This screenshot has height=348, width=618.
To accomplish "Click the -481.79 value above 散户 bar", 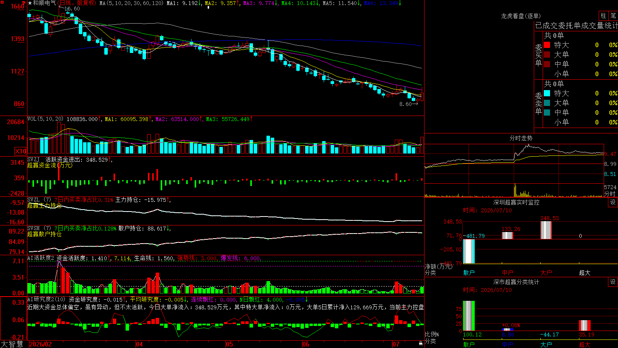I will tap(474, 236).
